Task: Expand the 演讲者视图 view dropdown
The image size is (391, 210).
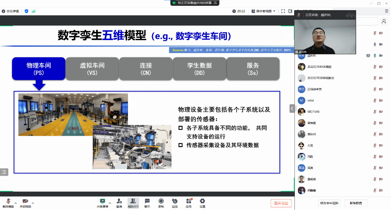Action: [263, 11]
